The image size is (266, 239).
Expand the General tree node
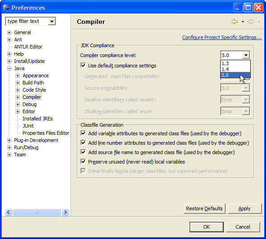pos(9,32)
